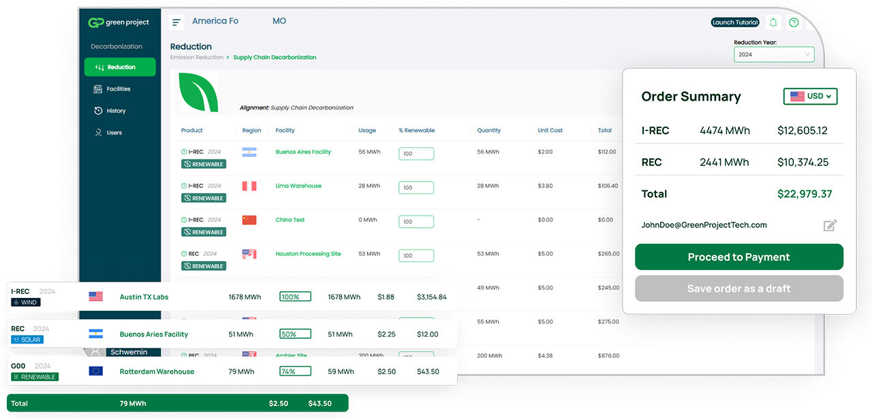Click the edit email pencil icon
Image resolution: width=872 pixels, height=419 pixels.
click(830, 225)
